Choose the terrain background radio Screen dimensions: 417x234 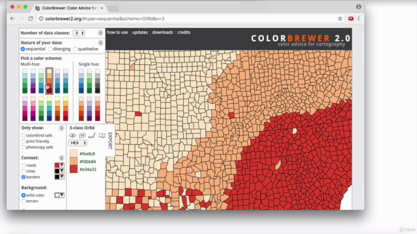(23, 201)
